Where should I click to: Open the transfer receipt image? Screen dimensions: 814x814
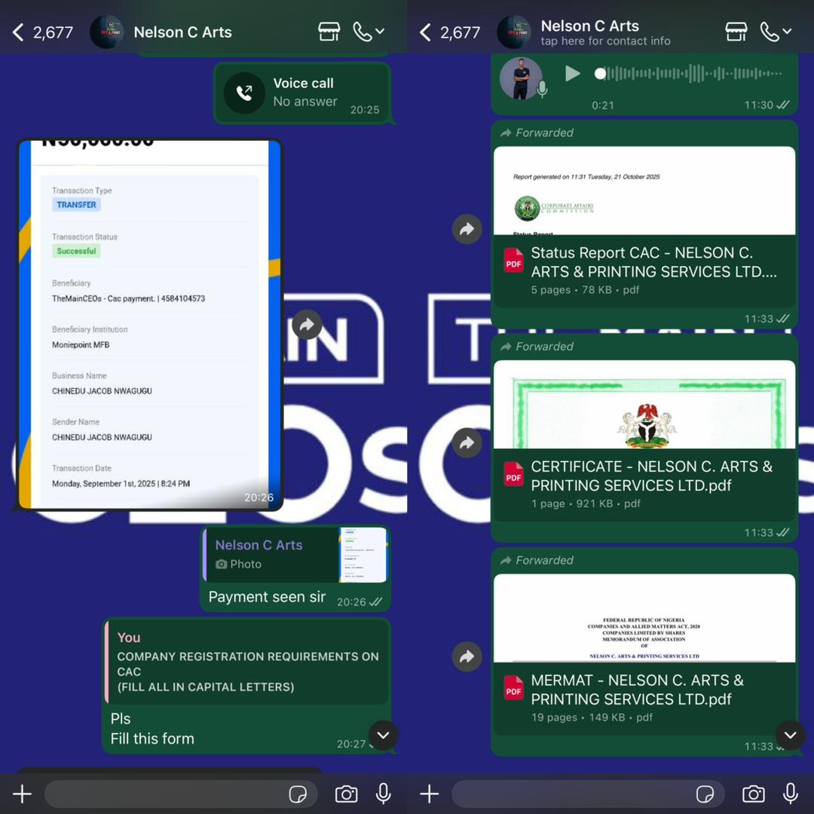tap(149, 325)
